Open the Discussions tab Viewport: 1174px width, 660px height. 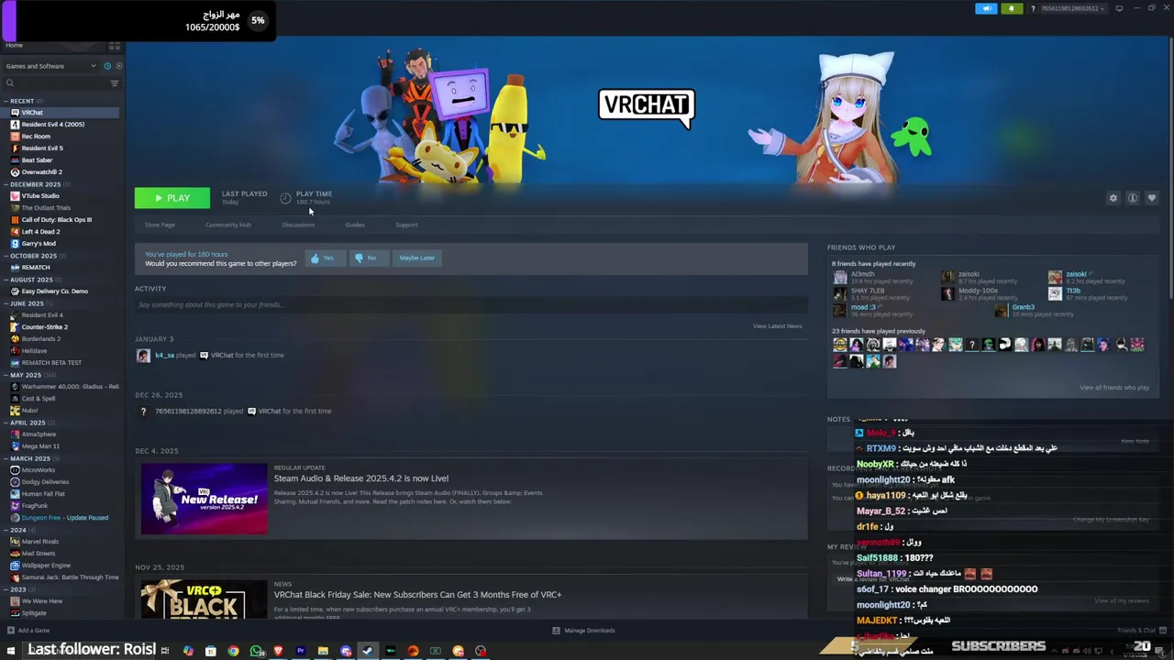298,225
